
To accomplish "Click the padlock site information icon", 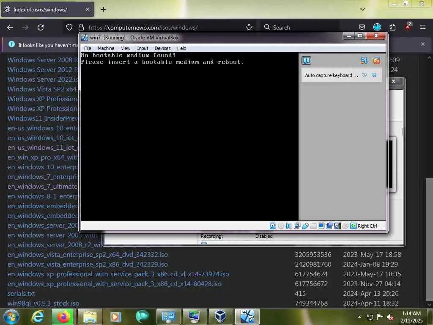I will coord(81,27).
